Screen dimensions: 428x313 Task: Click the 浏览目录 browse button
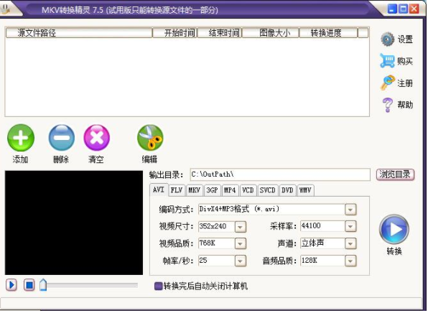pos(395,174)
